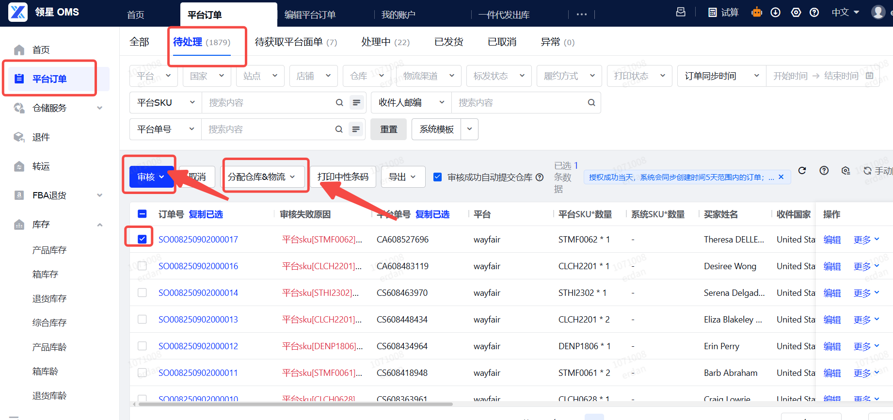Open the 中文 language dropdown
Image resolution: width=893 pixels, height=420 pixels.
coord(845,12)
